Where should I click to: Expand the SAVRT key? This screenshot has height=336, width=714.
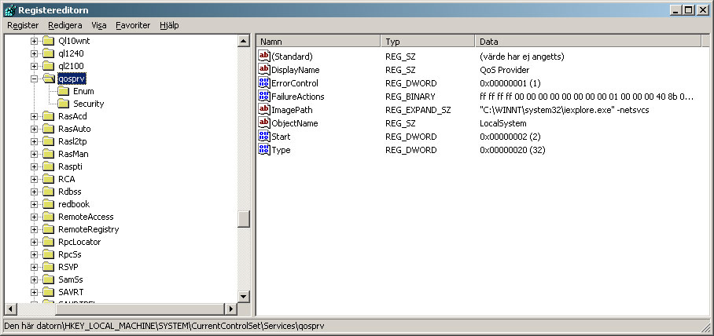point(34,292)
